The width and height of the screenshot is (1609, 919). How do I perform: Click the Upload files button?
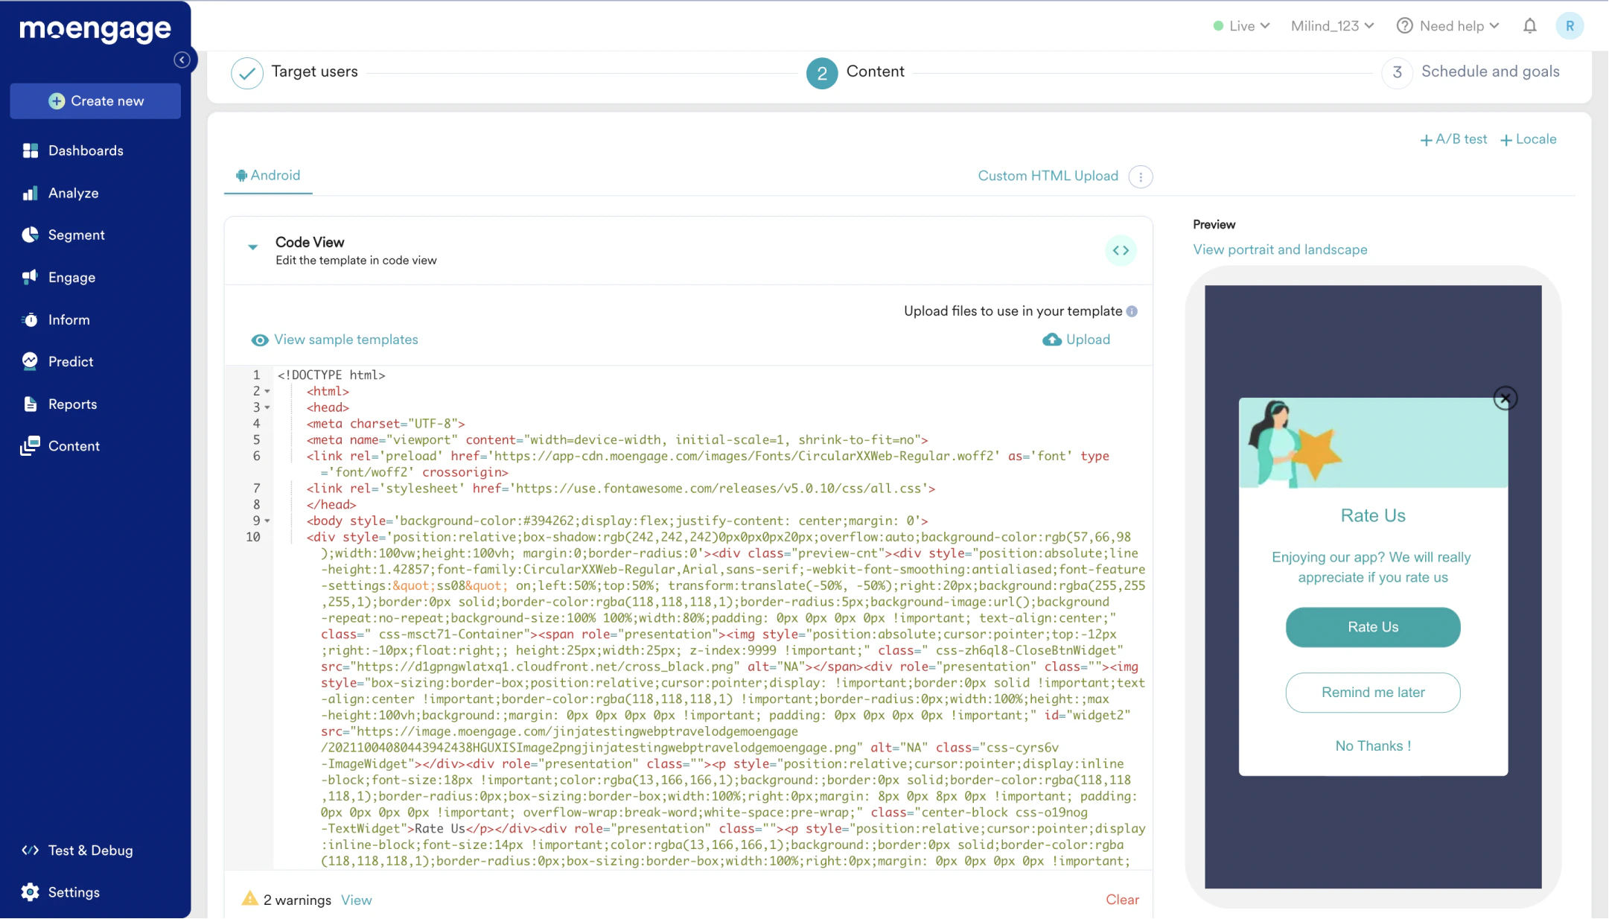click(x=1077, y=340)
